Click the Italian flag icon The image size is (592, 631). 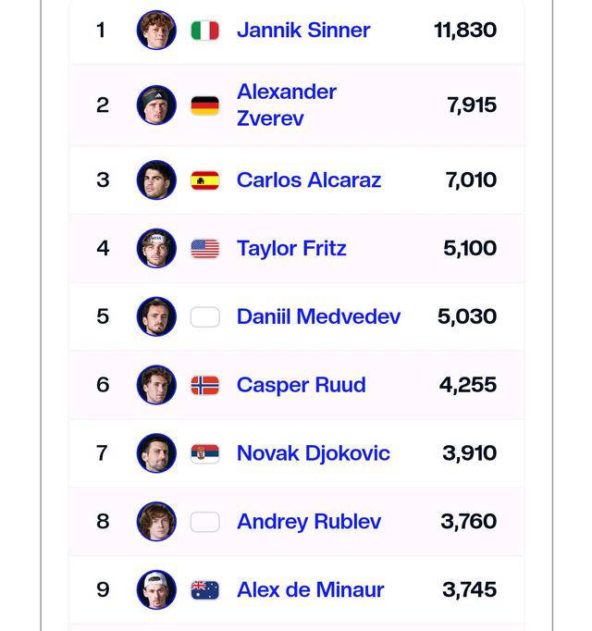[x=205, y=31]
